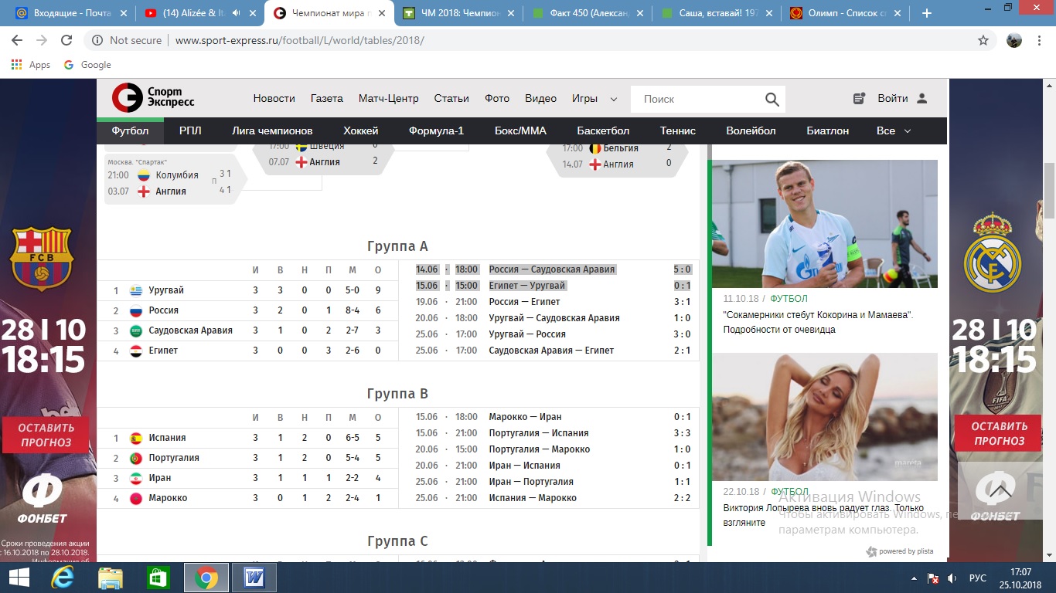Select the Формула-1 section
The width and height of the screenshot is (1056, 593).
pos(436,130)
